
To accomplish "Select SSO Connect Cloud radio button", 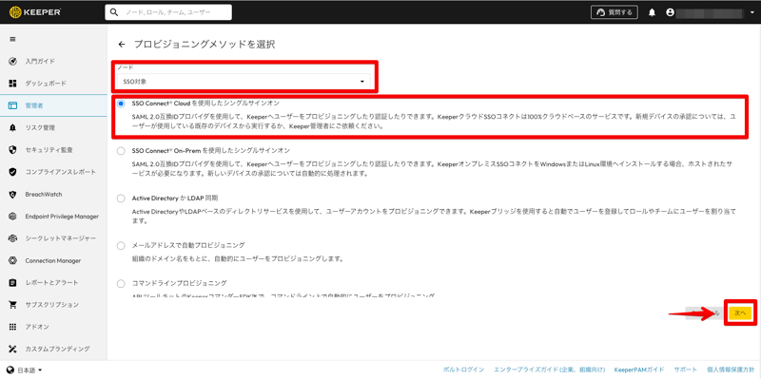I will click(121, 104).
